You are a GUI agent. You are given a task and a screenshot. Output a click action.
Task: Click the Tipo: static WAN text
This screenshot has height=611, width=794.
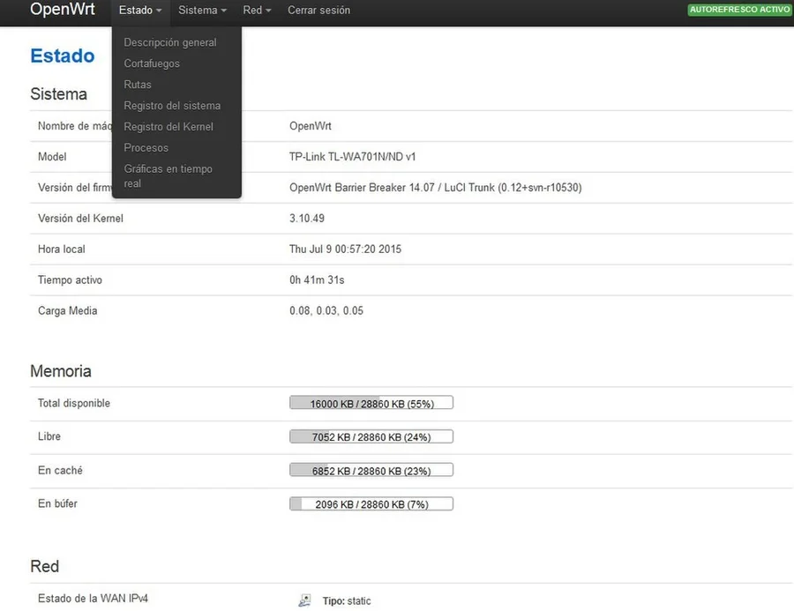(347, 601)
